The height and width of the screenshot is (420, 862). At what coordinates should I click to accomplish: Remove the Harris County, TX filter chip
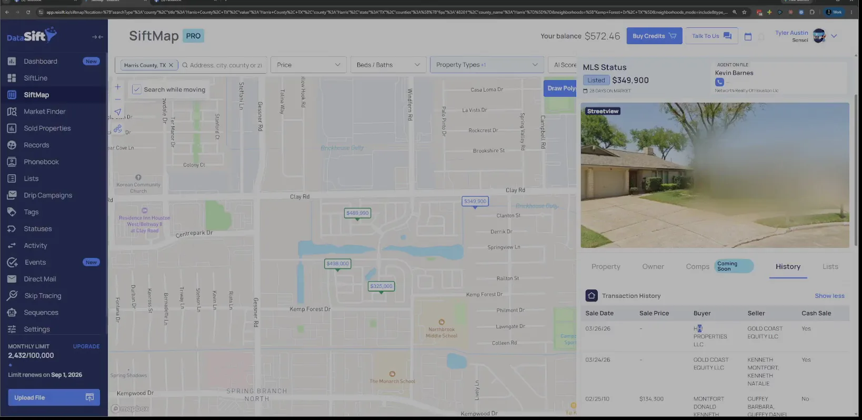point(171,65)
